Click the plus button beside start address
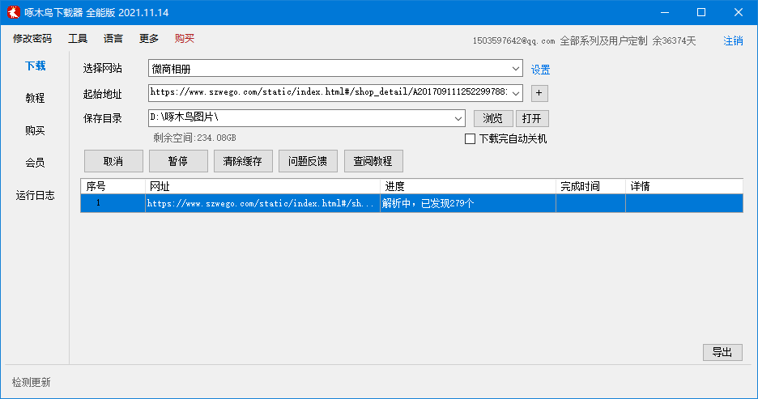Image resolution: width=758 pixels, height=399 pixels. click(x=539, y=93)
